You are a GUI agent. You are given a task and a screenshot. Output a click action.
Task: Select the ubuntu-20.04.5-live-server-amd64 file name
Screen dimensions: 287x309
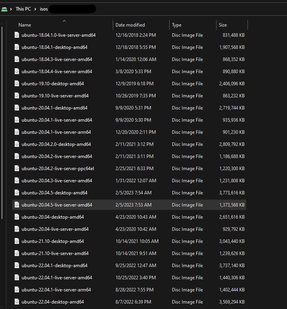click(x=57, y=205)
